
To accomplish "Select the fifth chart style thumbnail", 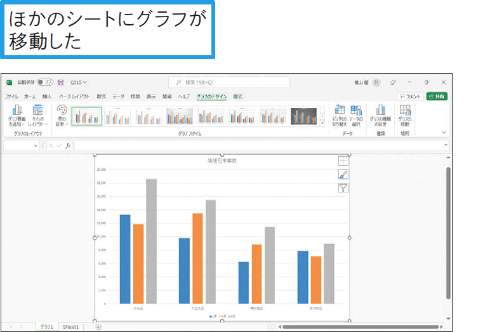I will [x=211, y=116].
